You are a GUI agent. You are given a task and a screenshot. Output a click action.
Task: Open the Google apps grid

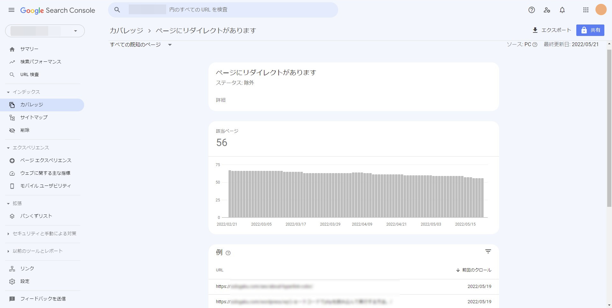pyautogui.click(x=586, y=10)
